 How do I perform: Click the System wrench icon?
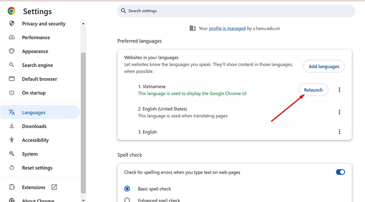pos(12,154)
